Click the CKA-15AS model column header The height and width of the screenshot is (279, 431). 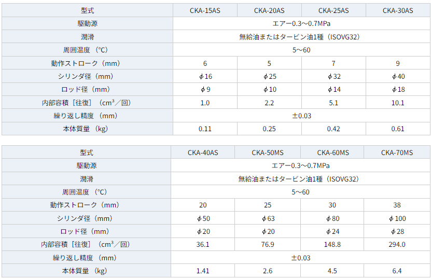(205, 10)
